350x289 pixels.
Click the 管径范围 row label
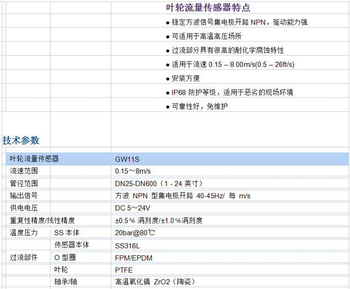pyautogui.click(x=24, y=183)
